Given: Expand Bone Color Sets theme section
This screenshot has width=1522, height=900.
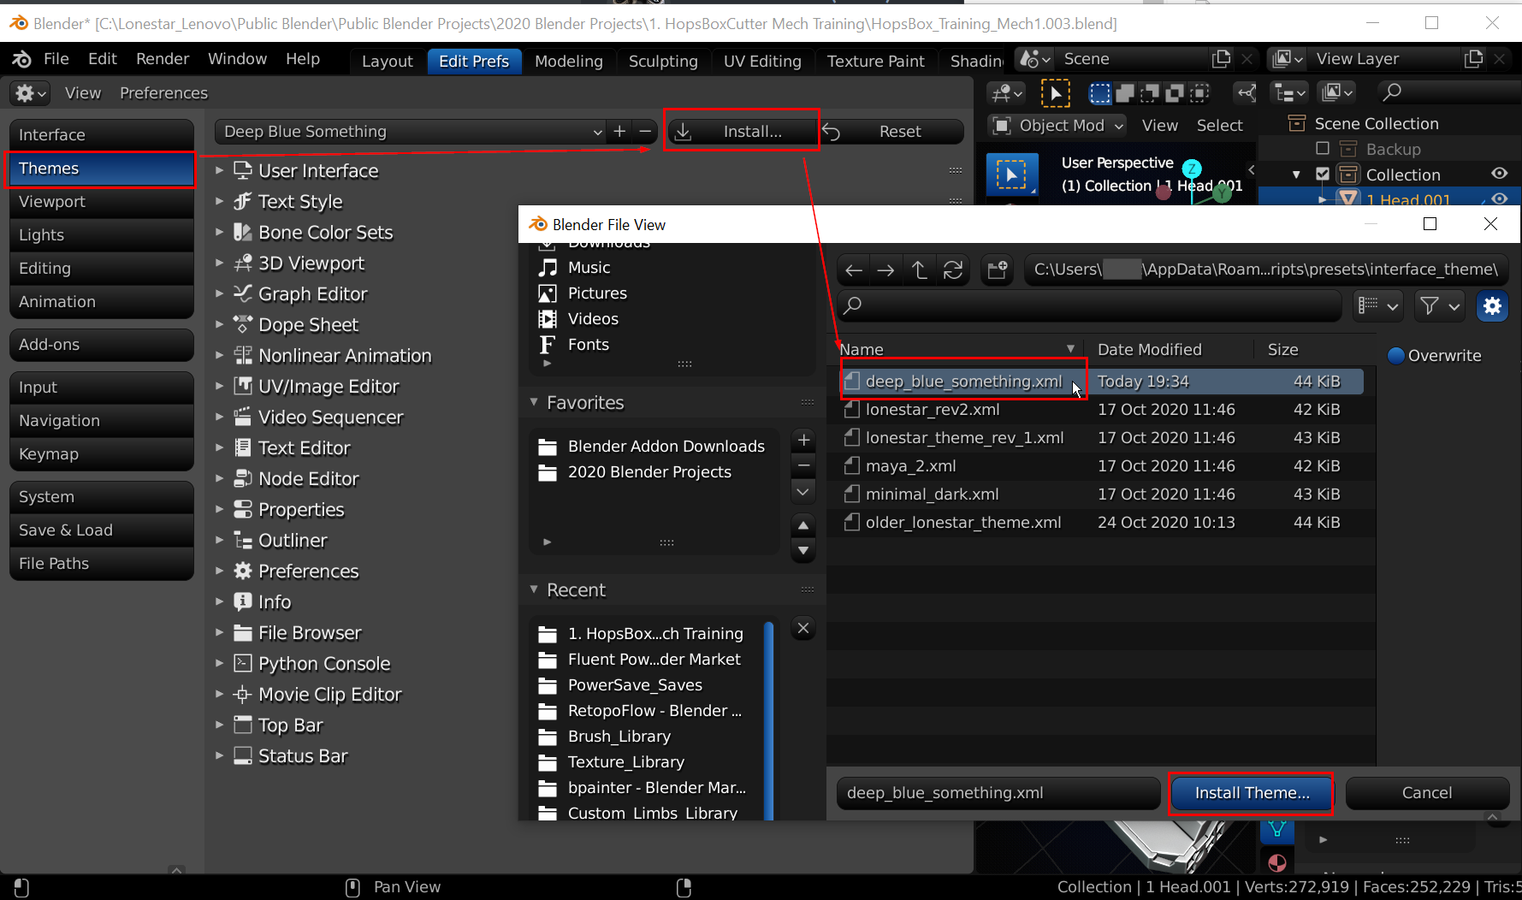Looking at the screenshot, I should tap(219, 233).
